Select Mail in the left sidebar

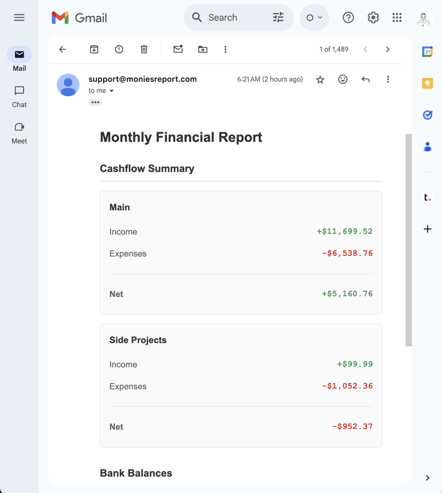click(19, 59)
